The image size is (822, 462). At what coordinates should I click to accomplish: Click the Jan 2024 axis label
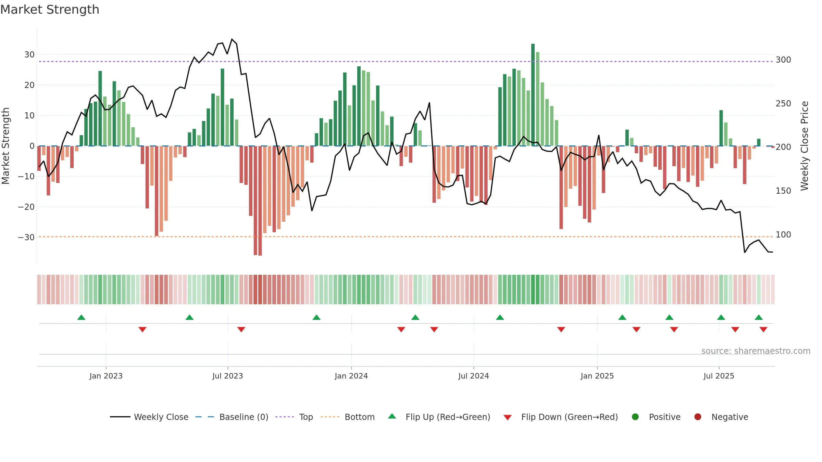coord(351,376)
